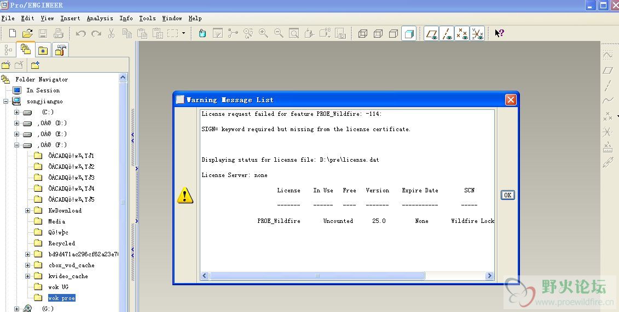619x312 pixels.
Task: Click the Paste Special icon
Action: (158, 33)
